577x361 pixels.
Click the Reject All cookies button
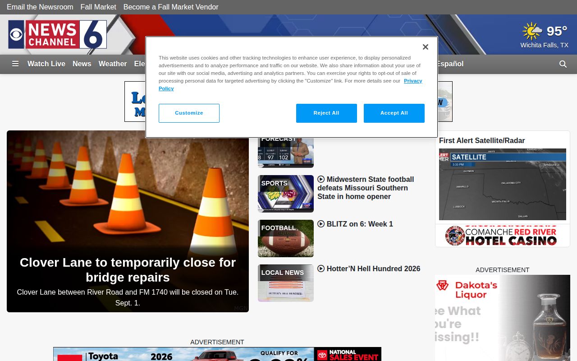click(x=326, y=113)
